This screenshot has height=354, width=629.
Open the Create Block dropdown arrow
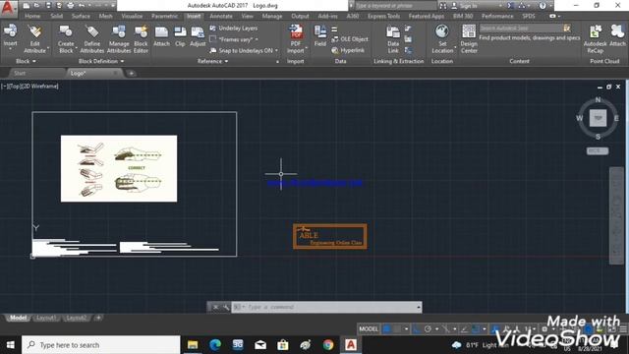pyautogui.click(x=76, y=49)
